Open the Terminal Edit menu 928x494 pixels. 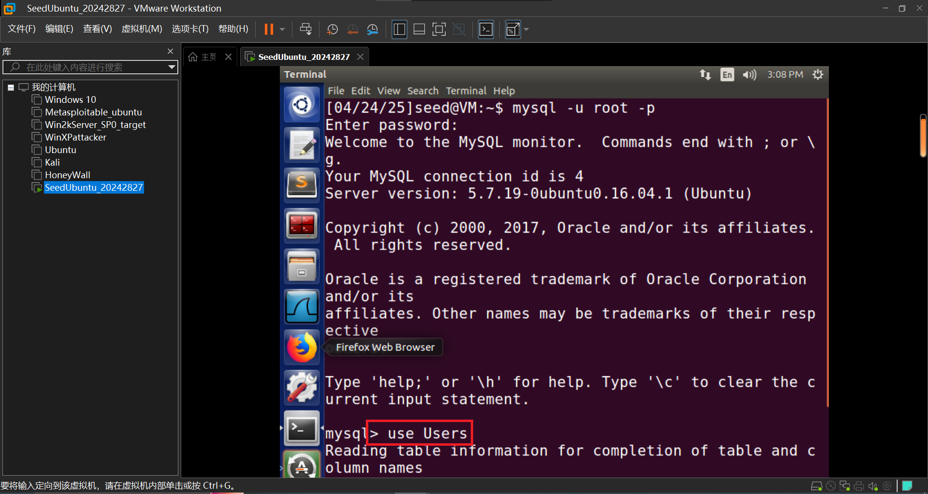coord(361,91)
